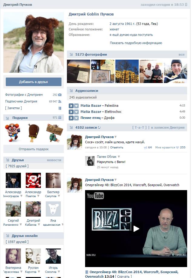Click 245 аудиозаписей text
Viewport: 195px width, 278px height.
pos(83,97)
